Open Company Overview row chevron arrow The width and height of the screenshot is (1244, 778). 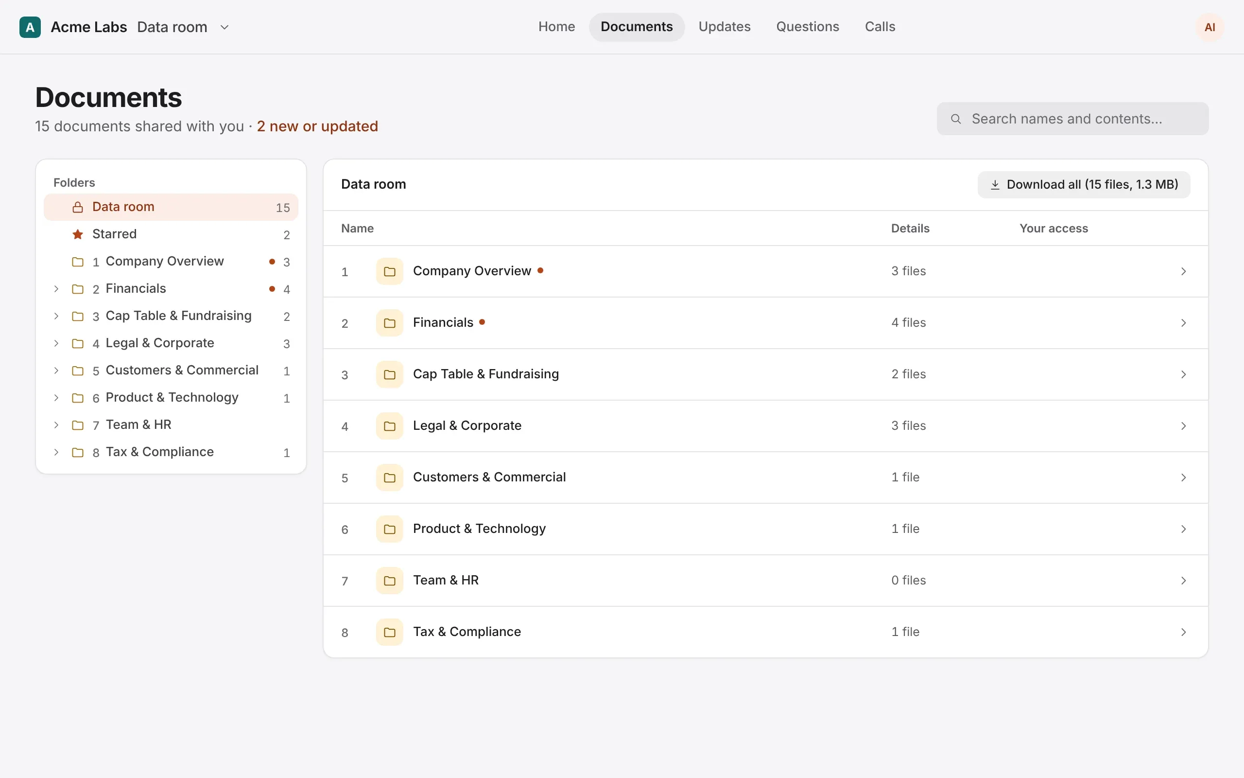[1183, 271]
